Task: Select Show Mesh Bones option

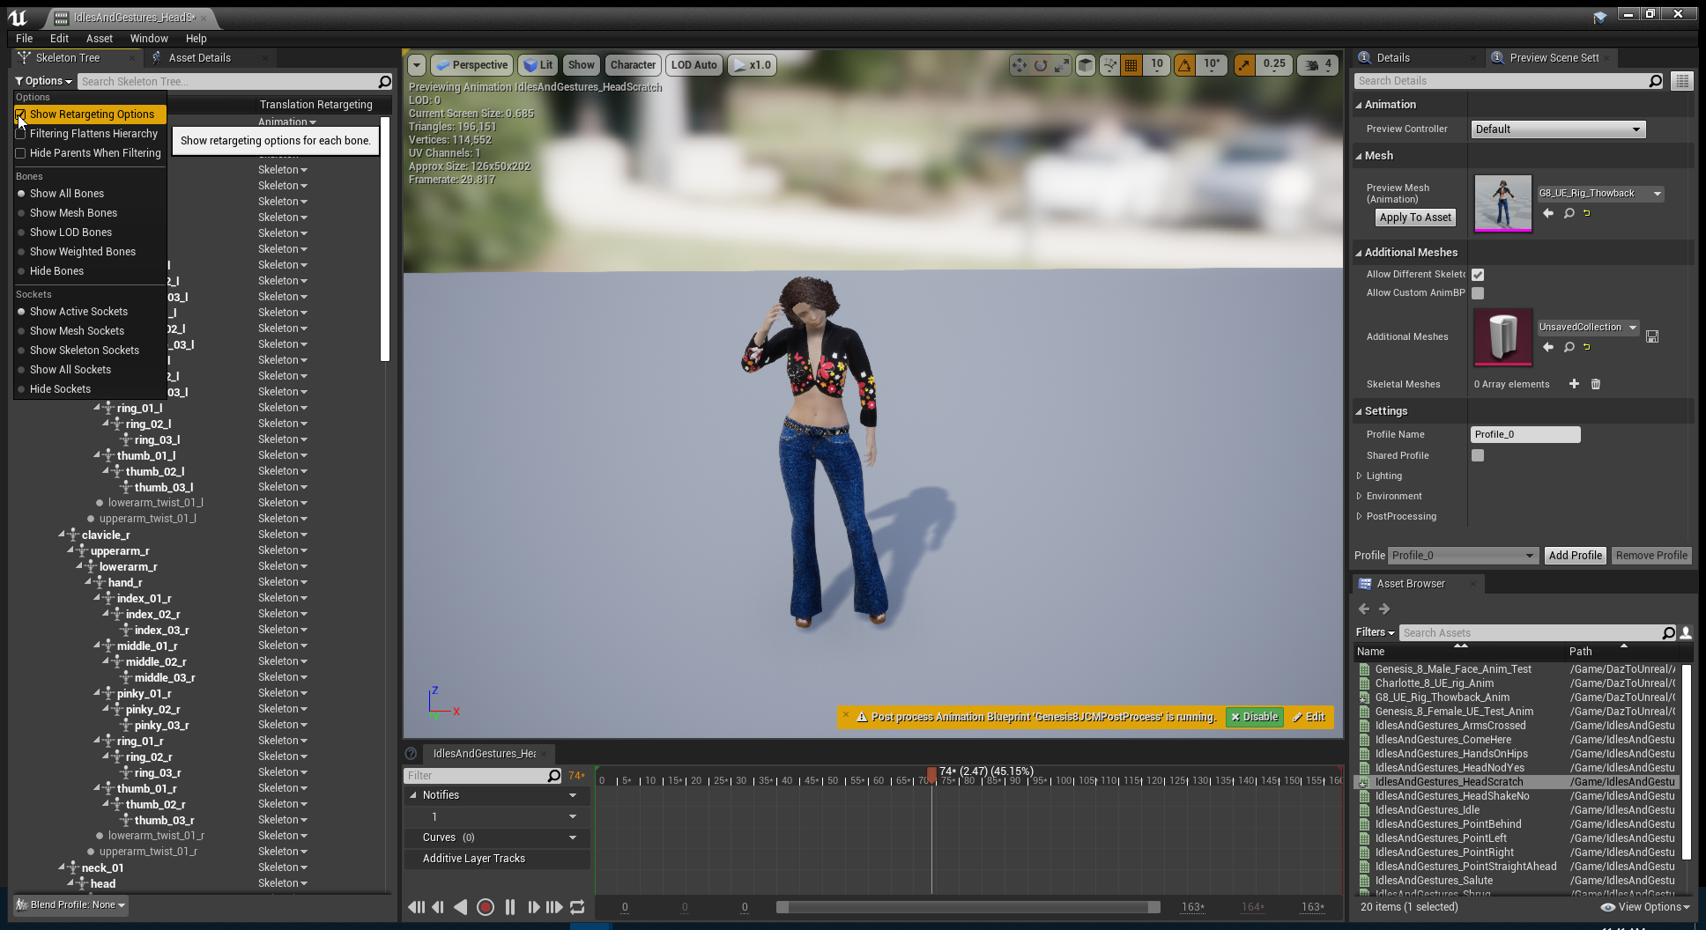Action: coord(73,213)
